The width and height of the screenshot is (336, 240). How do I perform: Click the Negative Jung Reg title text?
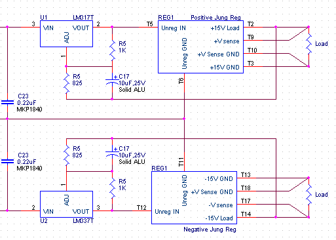(210, 230)
